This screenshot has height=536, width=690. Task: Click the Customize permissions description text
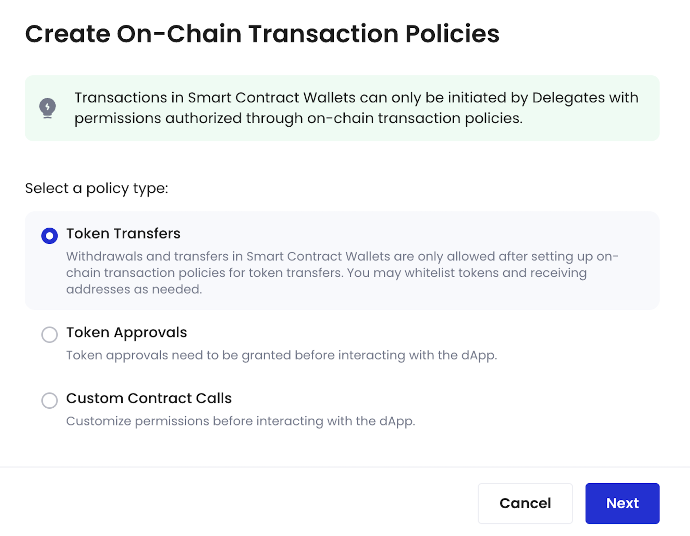point(241,421)
